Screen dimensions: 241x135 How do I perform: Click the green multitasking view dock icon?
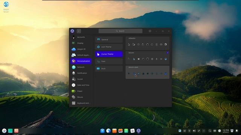point(10,131)
